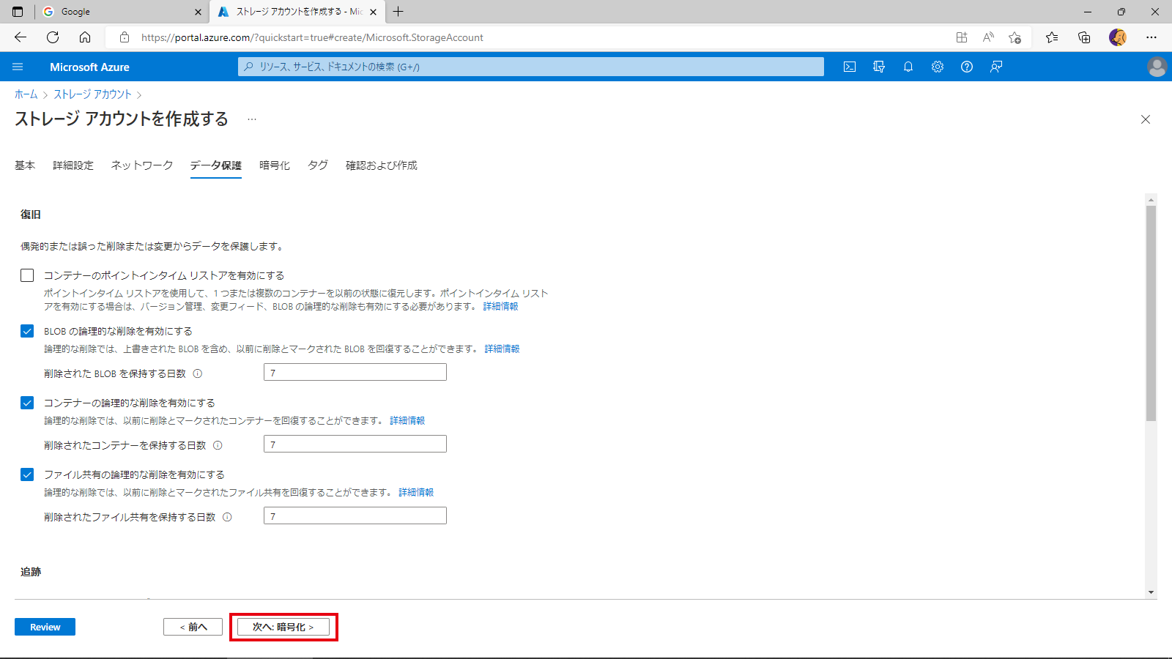
Task: Click the 次へ: 暗号化 button
Action: click(x=283, y=627)
